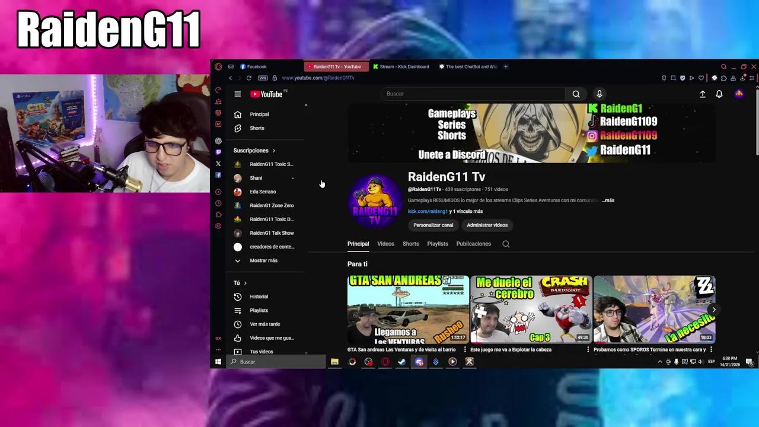Switch to The best ChatBot tab
Viewport: 759px width, 427px height.
click(468, 66)
